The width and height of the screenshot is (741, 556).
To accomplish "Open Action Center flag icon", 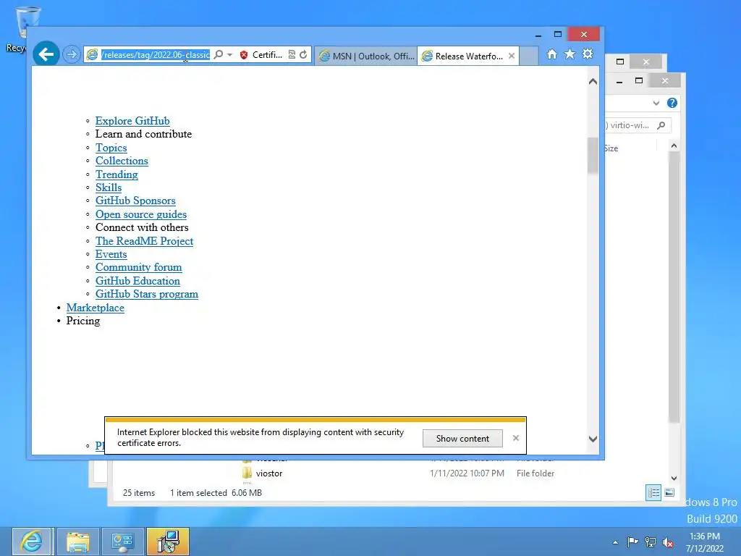I will pyautogui.click(x=632, y=542).
